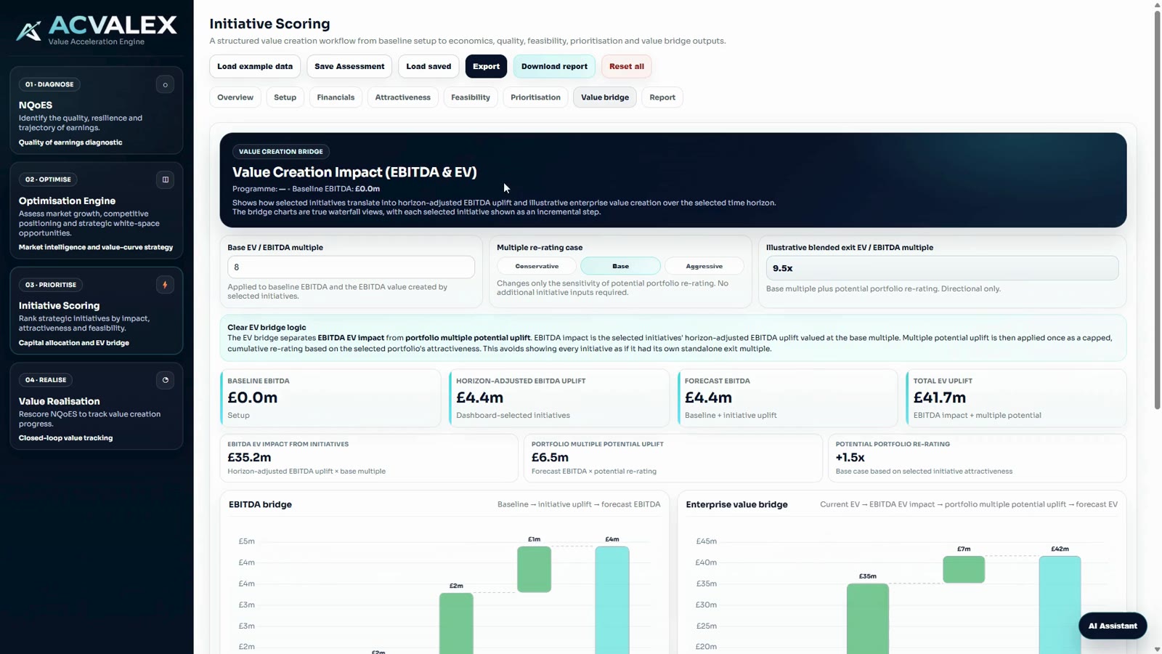Click the £35.2m EBITDA EV impact value

pos(249,457)
